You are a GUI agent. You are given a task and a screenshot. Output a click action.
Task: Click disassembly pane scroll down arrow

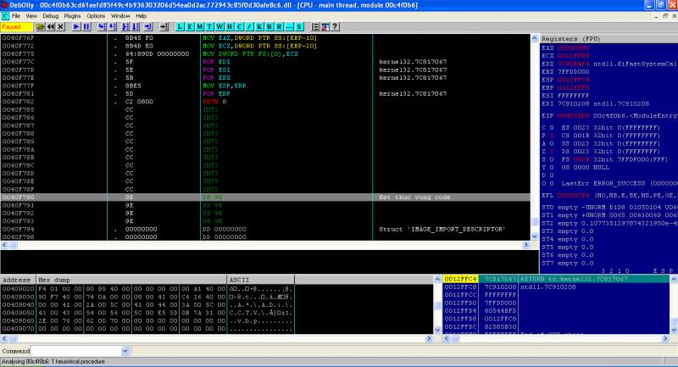(x=535, y=236)
